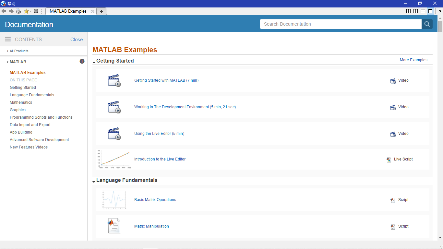Collapse the Getting Started section arrow

pyautogui.click(x=94, y=62)
